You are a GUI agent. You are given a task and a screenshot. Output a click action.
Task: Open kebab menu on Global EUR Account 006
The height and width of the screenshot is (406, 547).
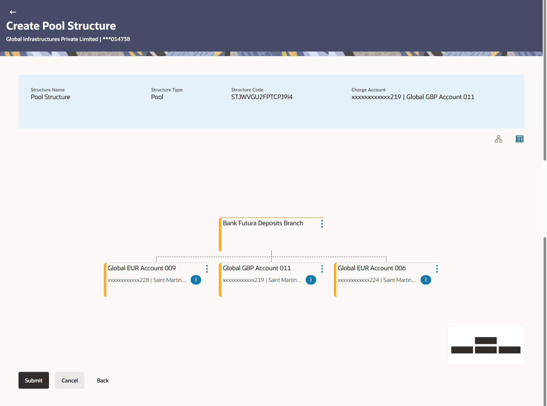[x=437, y=269]
